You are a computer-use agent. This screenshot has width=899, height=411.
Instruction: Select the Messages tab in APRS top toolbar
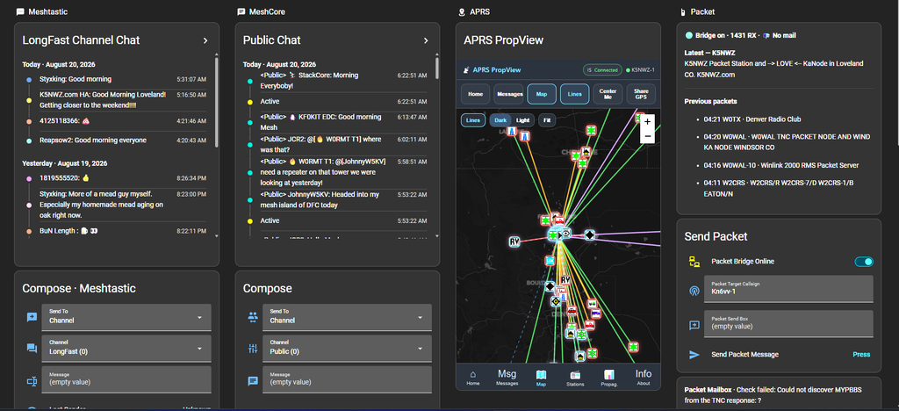[x=508, y=94]
